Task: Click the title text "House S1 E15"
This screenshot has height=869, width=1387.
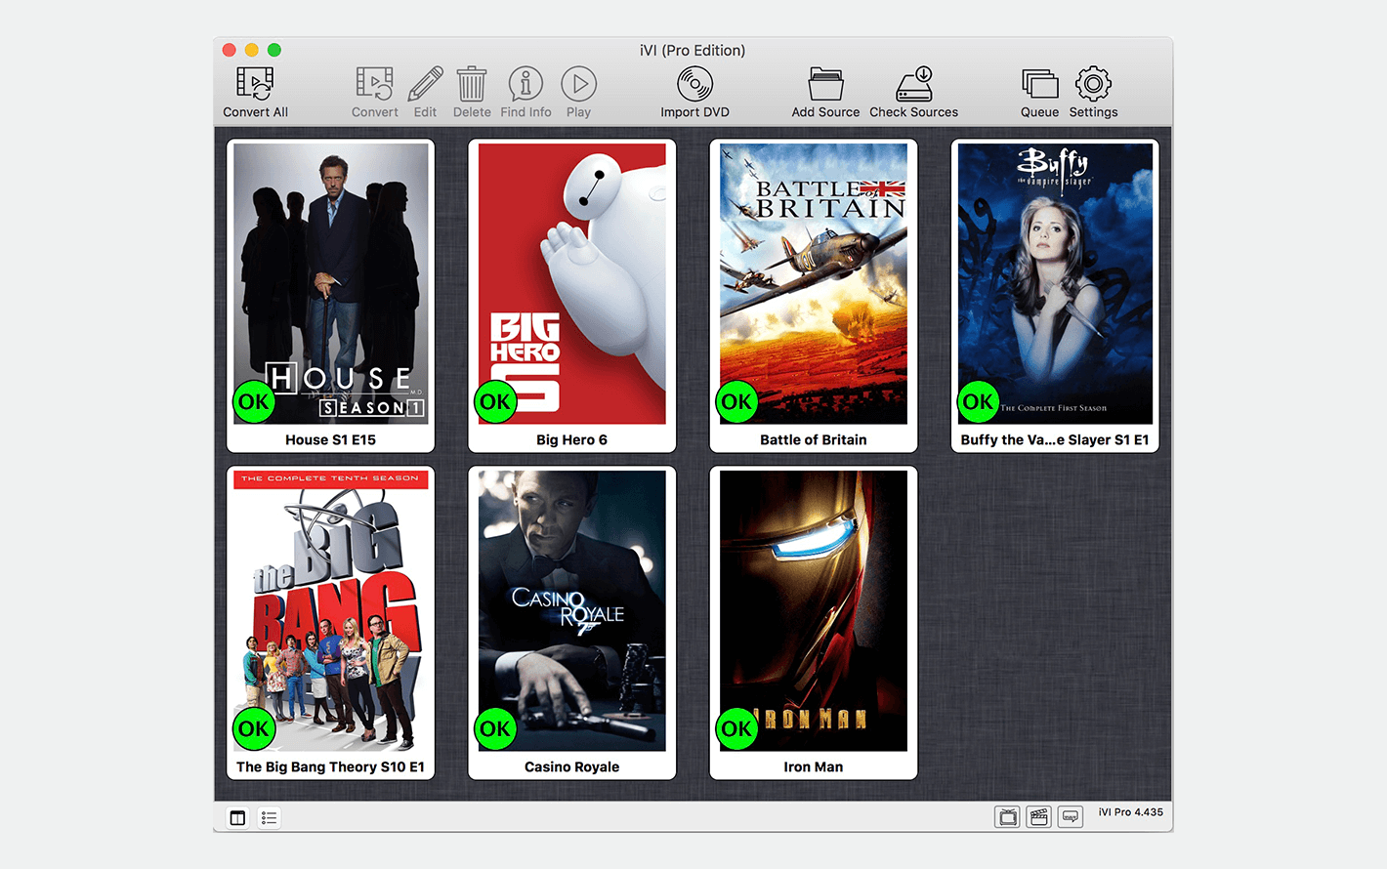Action: point(331,440)
